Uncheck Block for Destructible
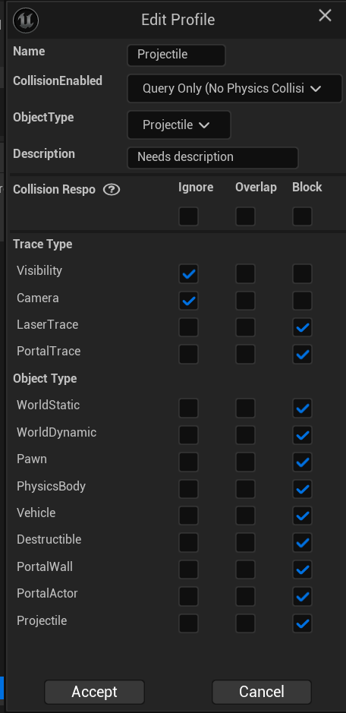 click(302, 542)
